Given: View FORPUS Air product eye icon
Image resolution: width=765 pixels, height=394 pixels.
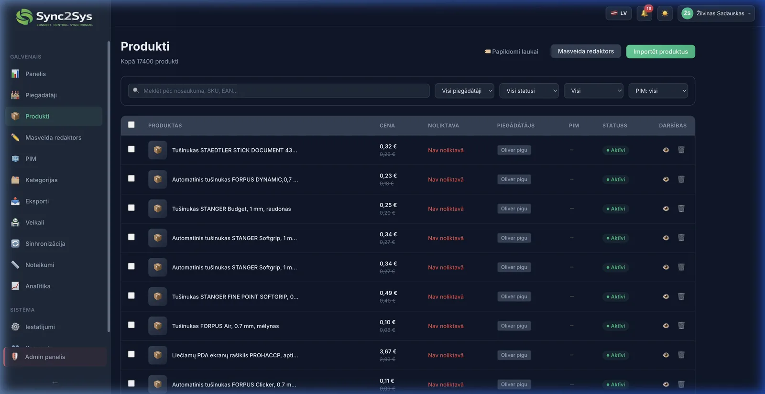Looking at the screenshot, I should pyautogui.click(x=666, y=326).
